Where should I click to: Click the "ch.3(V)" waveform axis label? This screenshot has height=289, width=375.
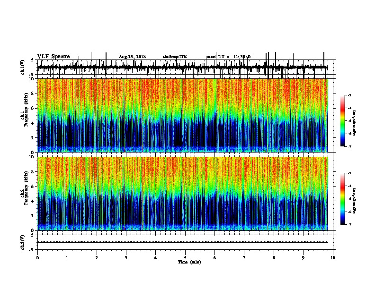coord(22,242)
